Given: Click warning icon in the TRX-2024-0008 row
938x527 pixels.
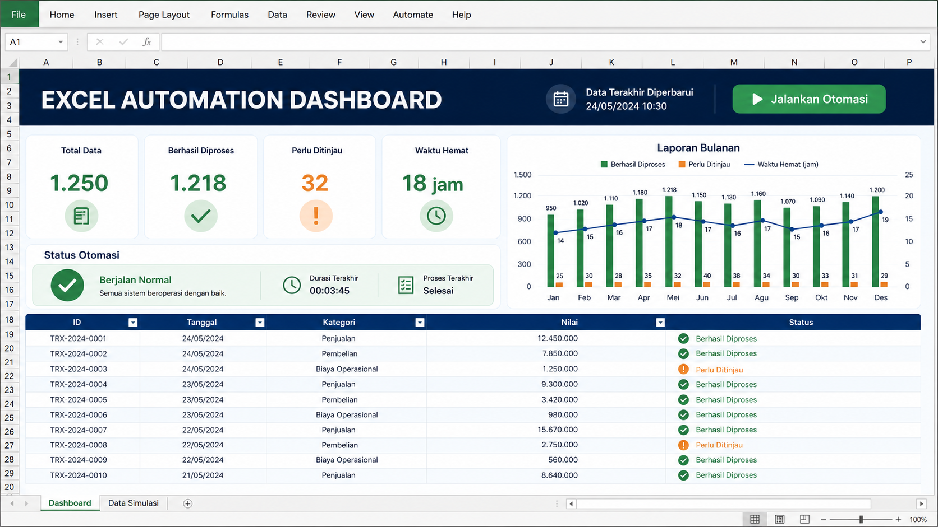Looking at the screenshot, I should click(x=683, y=445).
